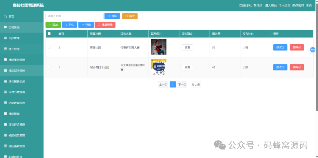Click the 请输入名称 search field
Viewport: 318px width, 158px height.
point(74,16)
